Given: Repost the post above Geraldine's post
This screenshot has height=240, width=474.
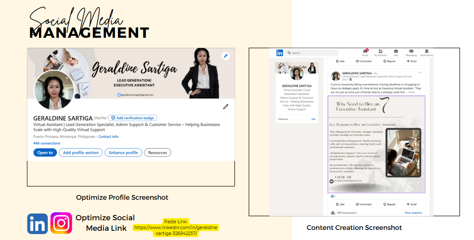Looking at the screenshot, I should 389,61.
